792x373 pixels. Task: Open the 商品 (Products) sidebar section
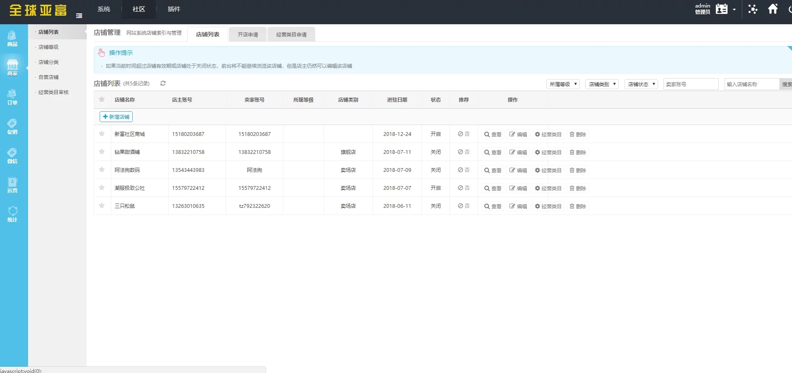[12, 38]
